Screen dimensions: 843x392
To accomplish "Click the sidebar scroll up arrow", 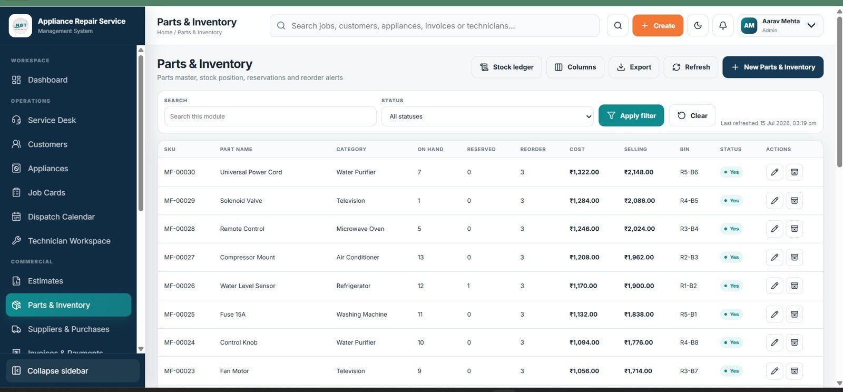I will [141, 50].
